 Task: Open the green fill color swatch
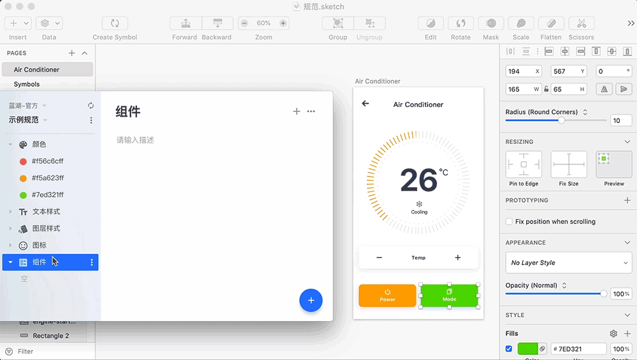tap(527, 349)
